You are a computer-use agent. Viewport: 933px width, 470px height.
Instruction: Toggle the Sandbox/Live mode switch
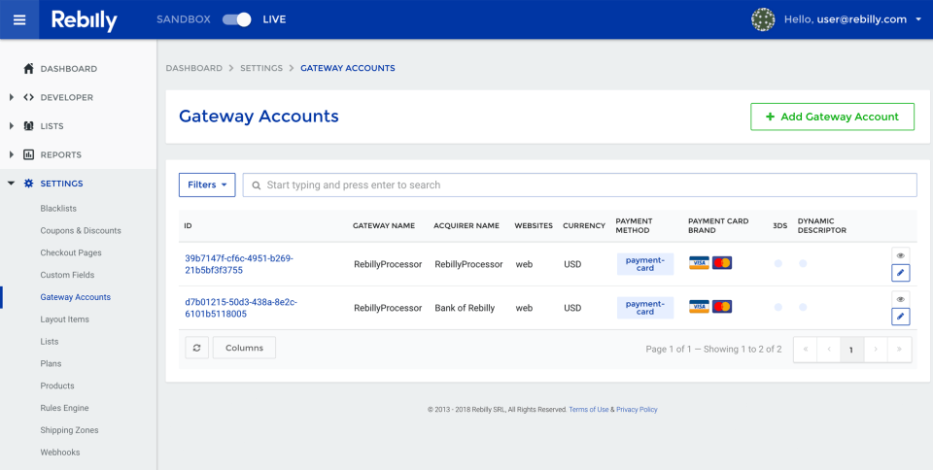[x=236, y=19]
